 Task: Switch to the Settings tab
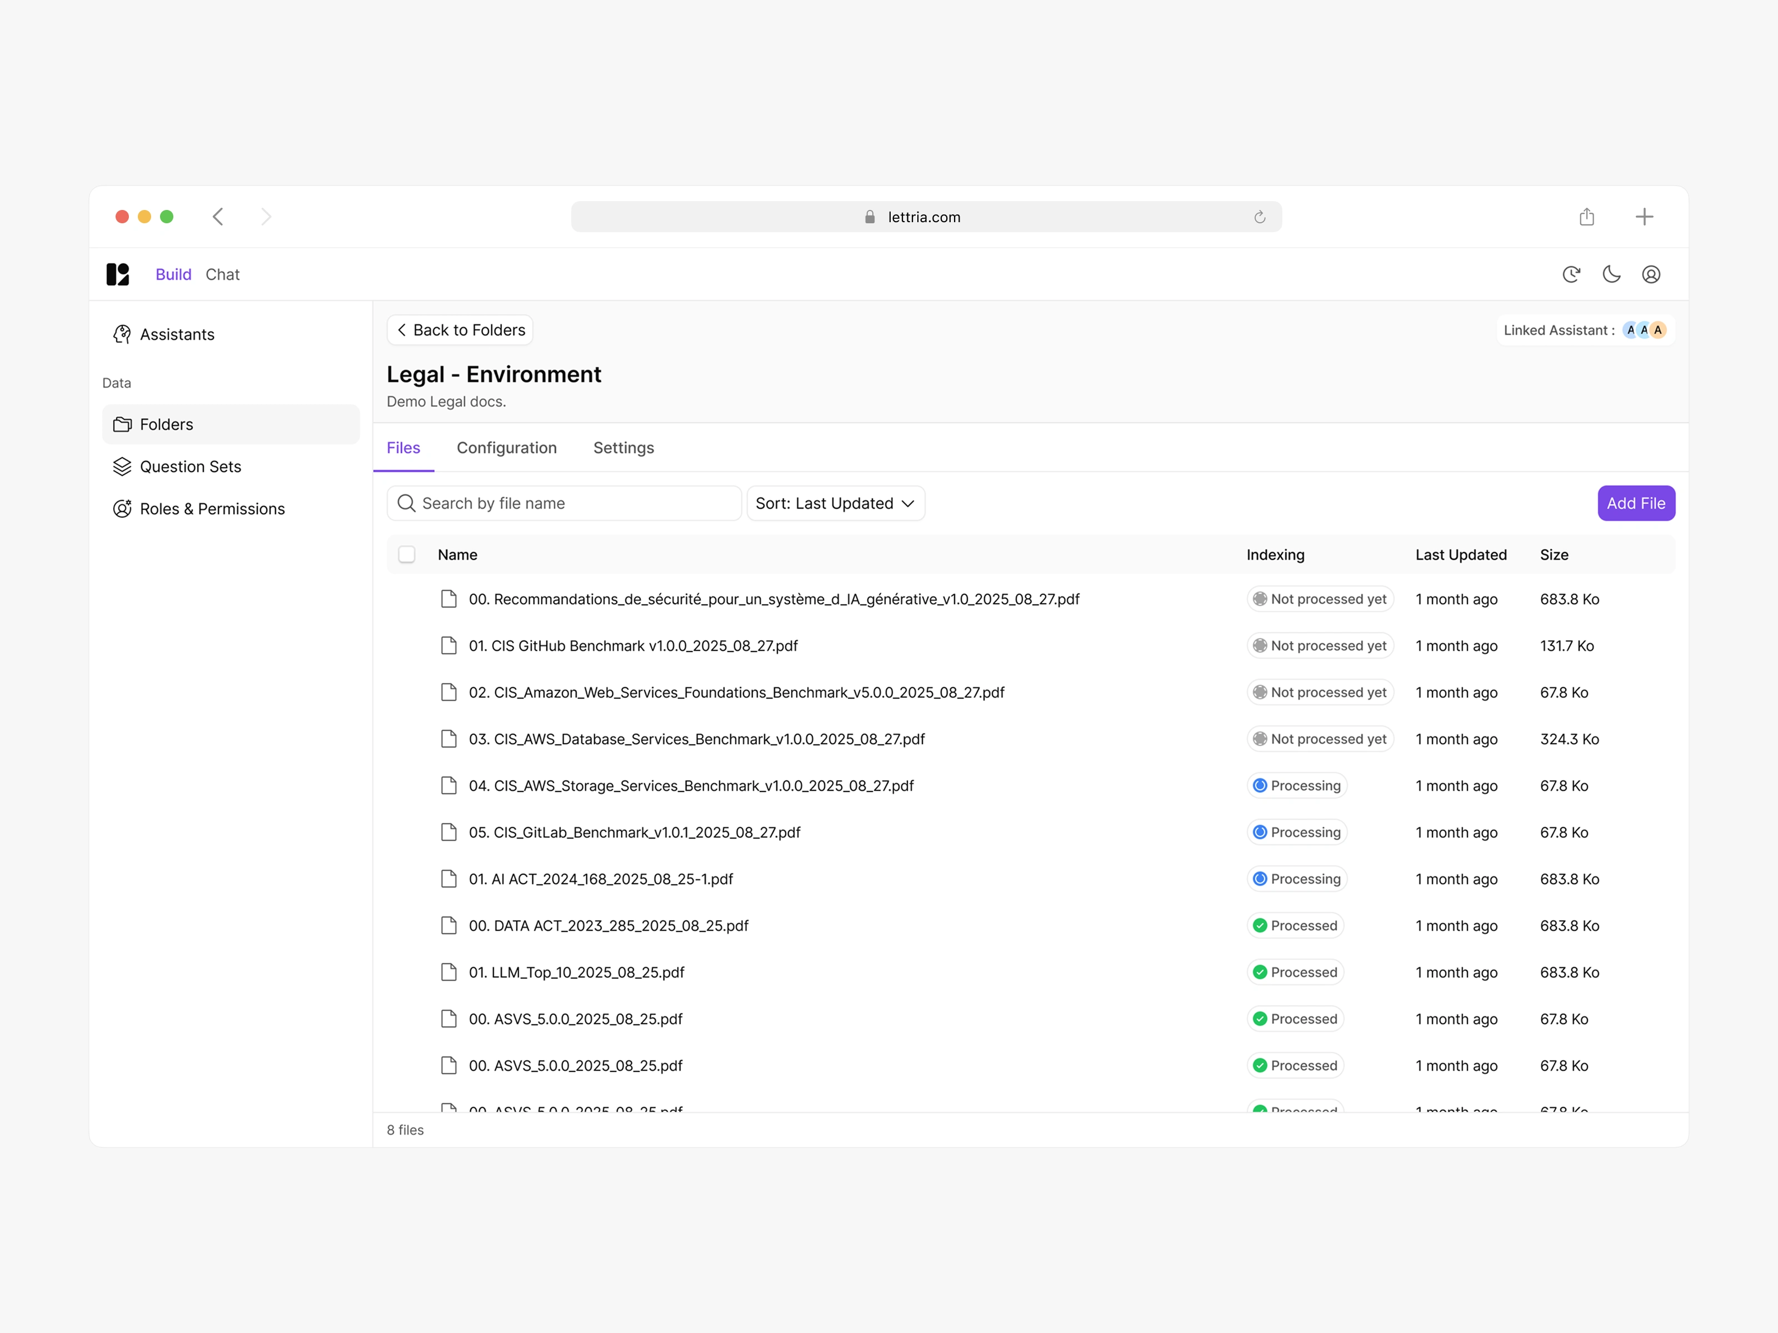click(x=623, y=448)
